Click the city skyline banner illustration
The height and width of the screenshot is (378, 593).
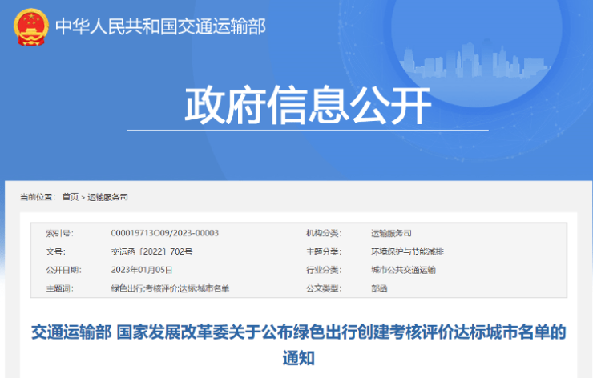pyautogui.click(x=474, y=60)
